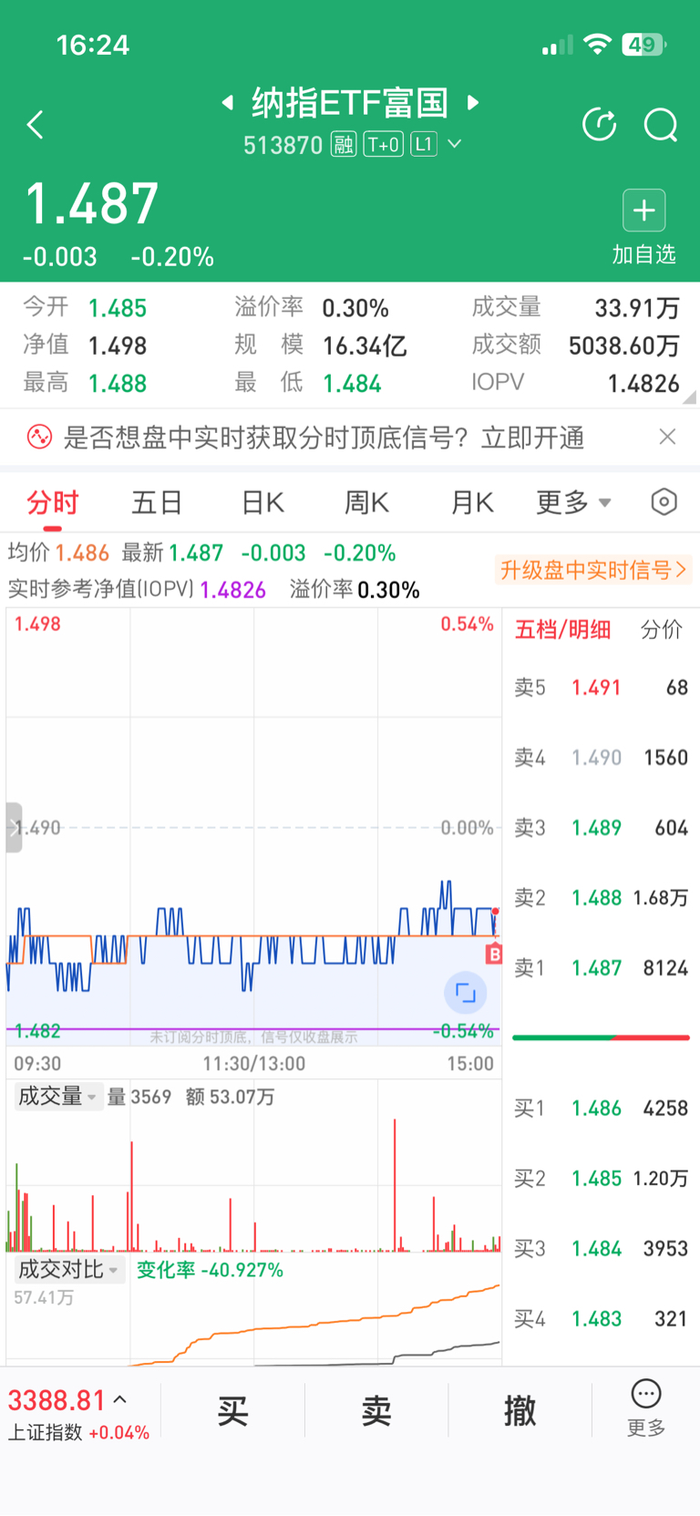Select 卖5 price 1.491
Viewport: 700px width, 1516px height.
click(596, 687)
